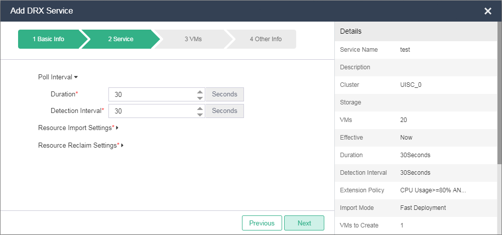Click the Duration input field
Screen dimensions: 502x235
pos(151,94)
